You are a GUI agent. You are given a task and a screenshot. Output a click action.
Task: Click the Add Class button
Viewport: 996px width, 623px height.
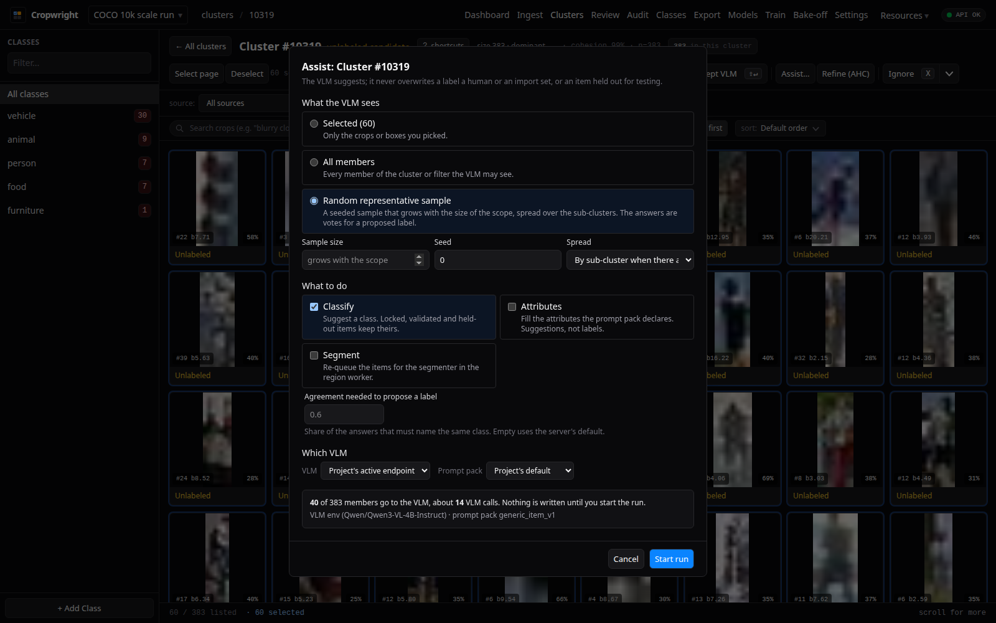coord(79,608)
